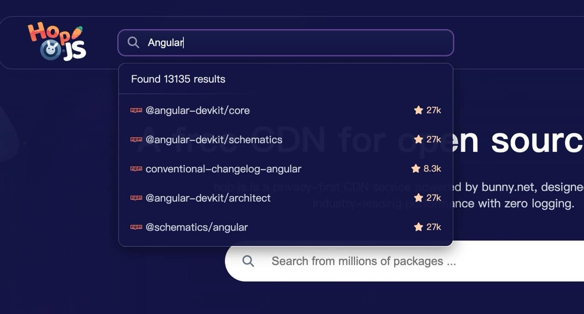Click star icon on @angular-devkit/core row

point(418,110)
